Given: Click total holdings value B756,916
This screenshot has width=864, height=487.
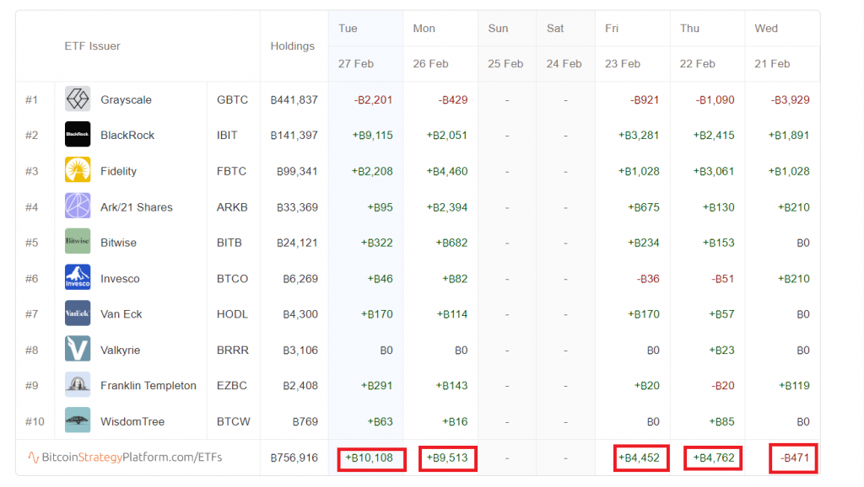Looking at the screenshot, I should tap(294, 458).
